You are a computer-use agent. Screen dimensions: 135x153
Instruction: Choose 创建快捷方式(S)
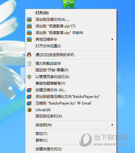point(71,149)
